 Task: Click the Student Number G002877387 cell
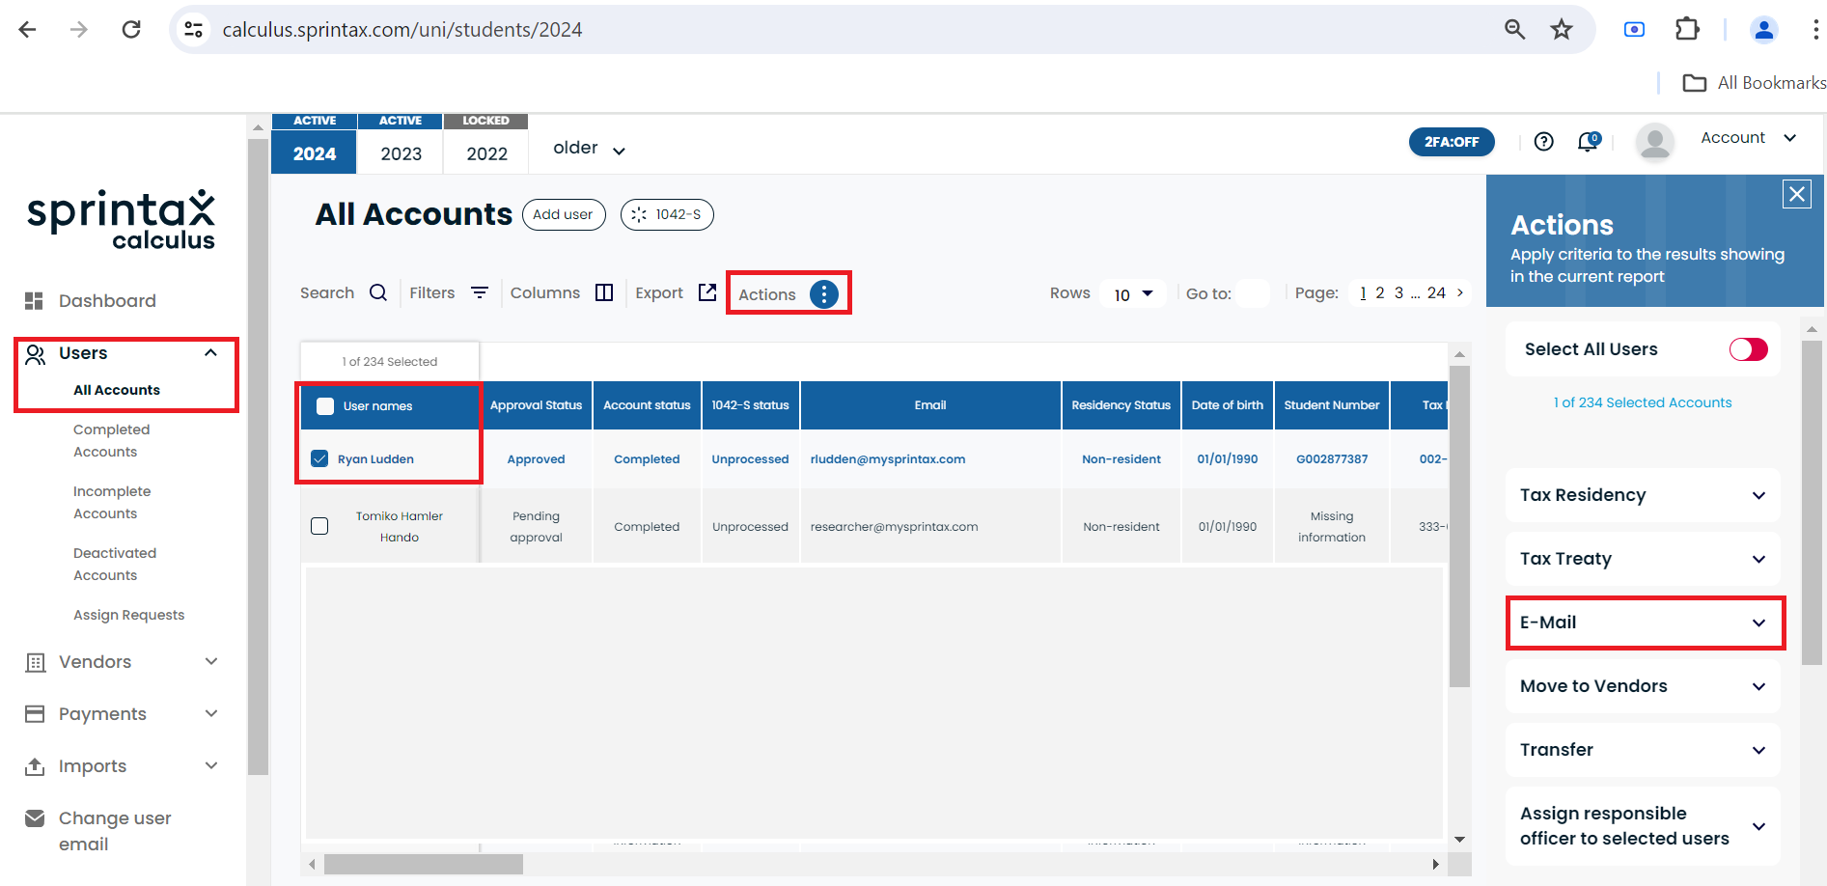(x=1332, y=459)
